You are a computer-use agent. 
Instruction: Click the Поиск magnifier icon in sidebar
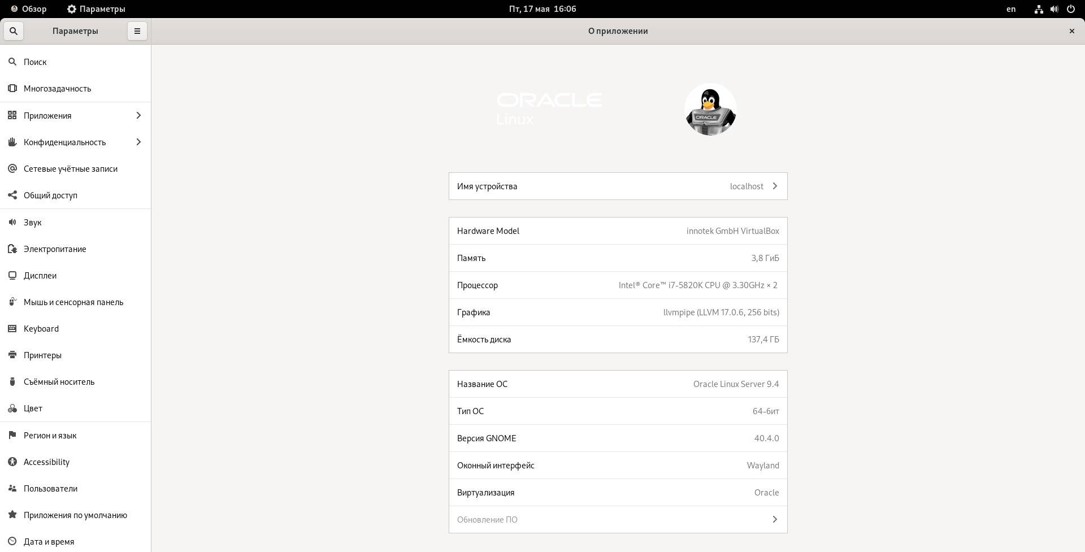tap(12, 62)
